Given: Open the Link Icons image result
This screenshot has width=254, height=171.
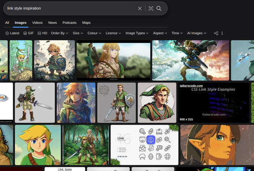Looking at the screenshot, I should pyautogui.click(x=65, y=169).
